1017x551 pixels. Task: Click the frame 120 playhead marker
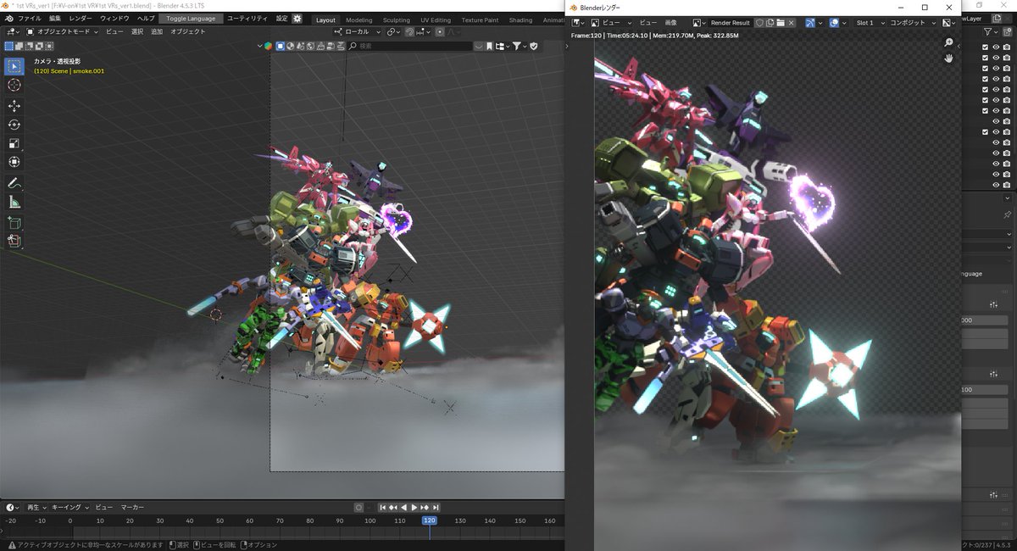click(x=430, y=520)
